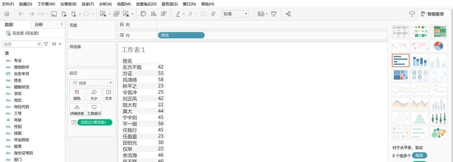Expand the pause updates dropdown arrow
This screenshot has width=453, height=162.
pyautogui.click(x=80, y=14)
